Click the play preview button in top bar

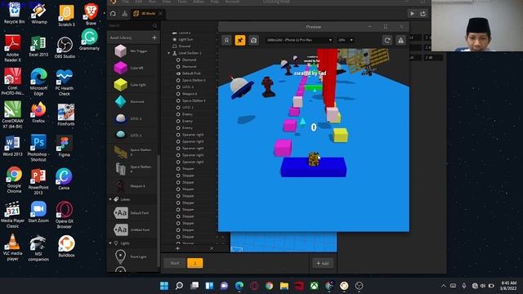tap(412, 13)
